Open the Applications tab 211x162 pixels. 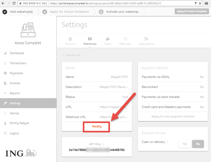coord(146,41)
